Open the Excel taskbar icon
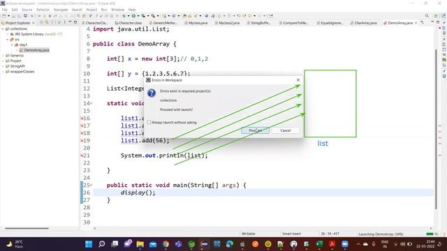The height and width of the screenshot is (251, 447). 319,244
